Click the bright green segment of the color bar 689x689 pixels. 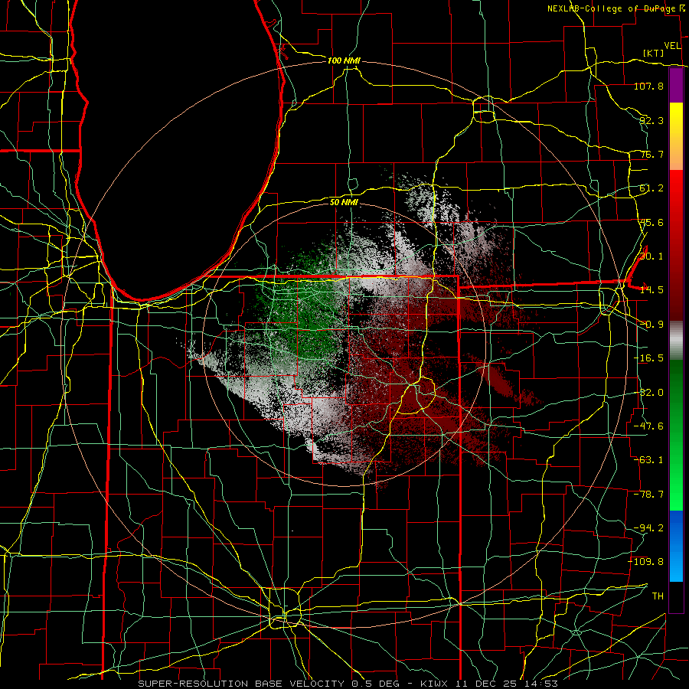[x=676, y=435]
